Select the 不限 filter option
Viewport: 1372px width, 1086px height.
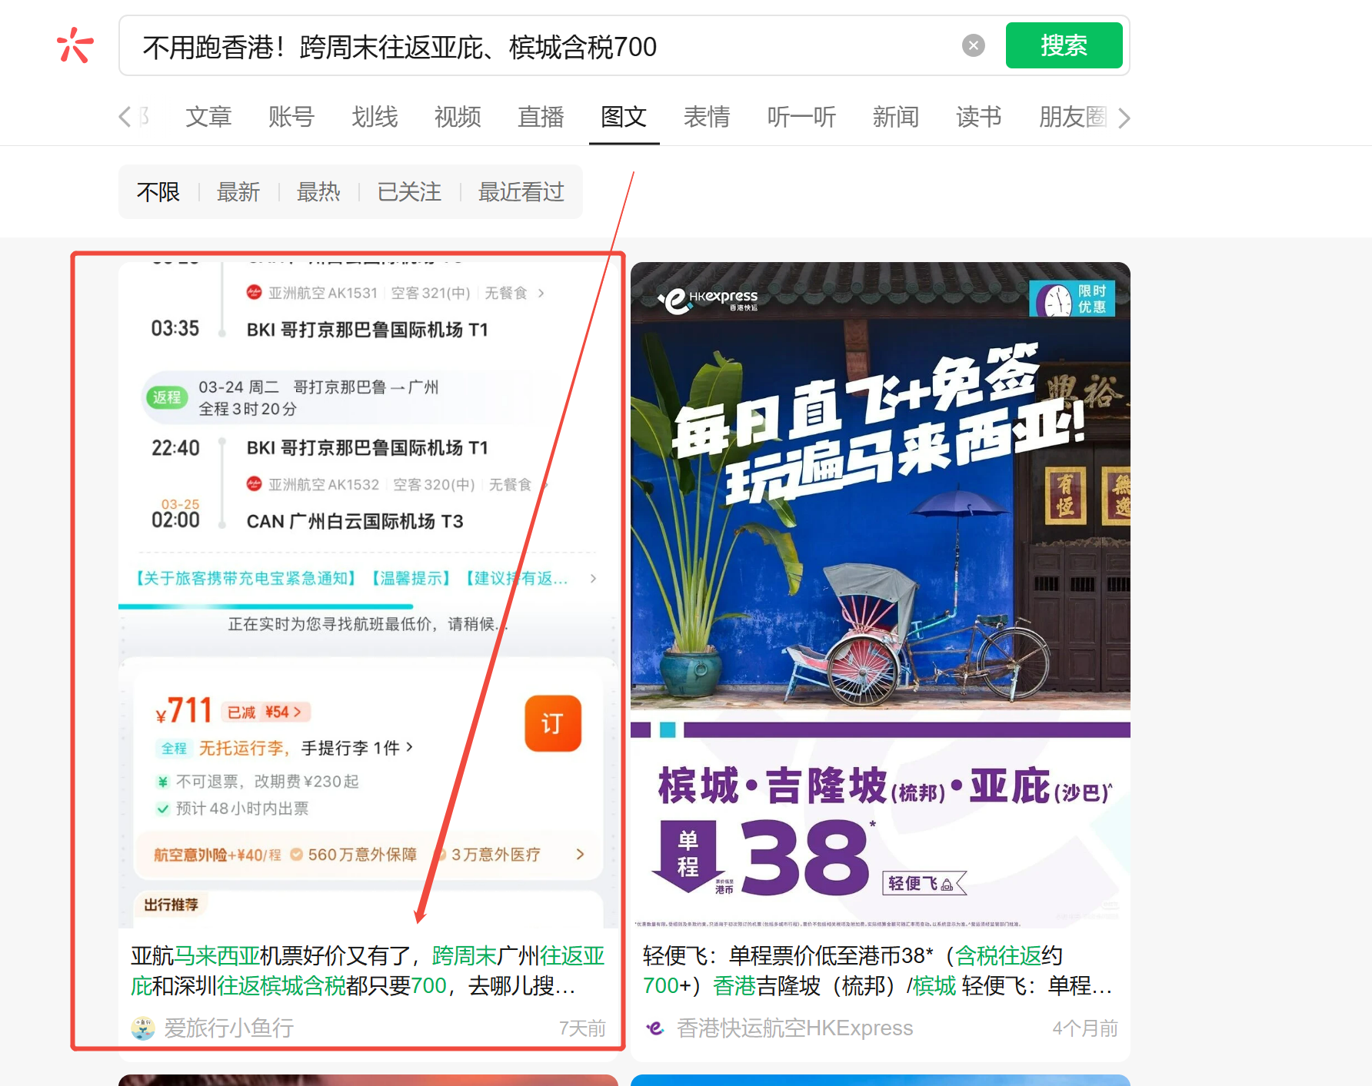[158, 191]
